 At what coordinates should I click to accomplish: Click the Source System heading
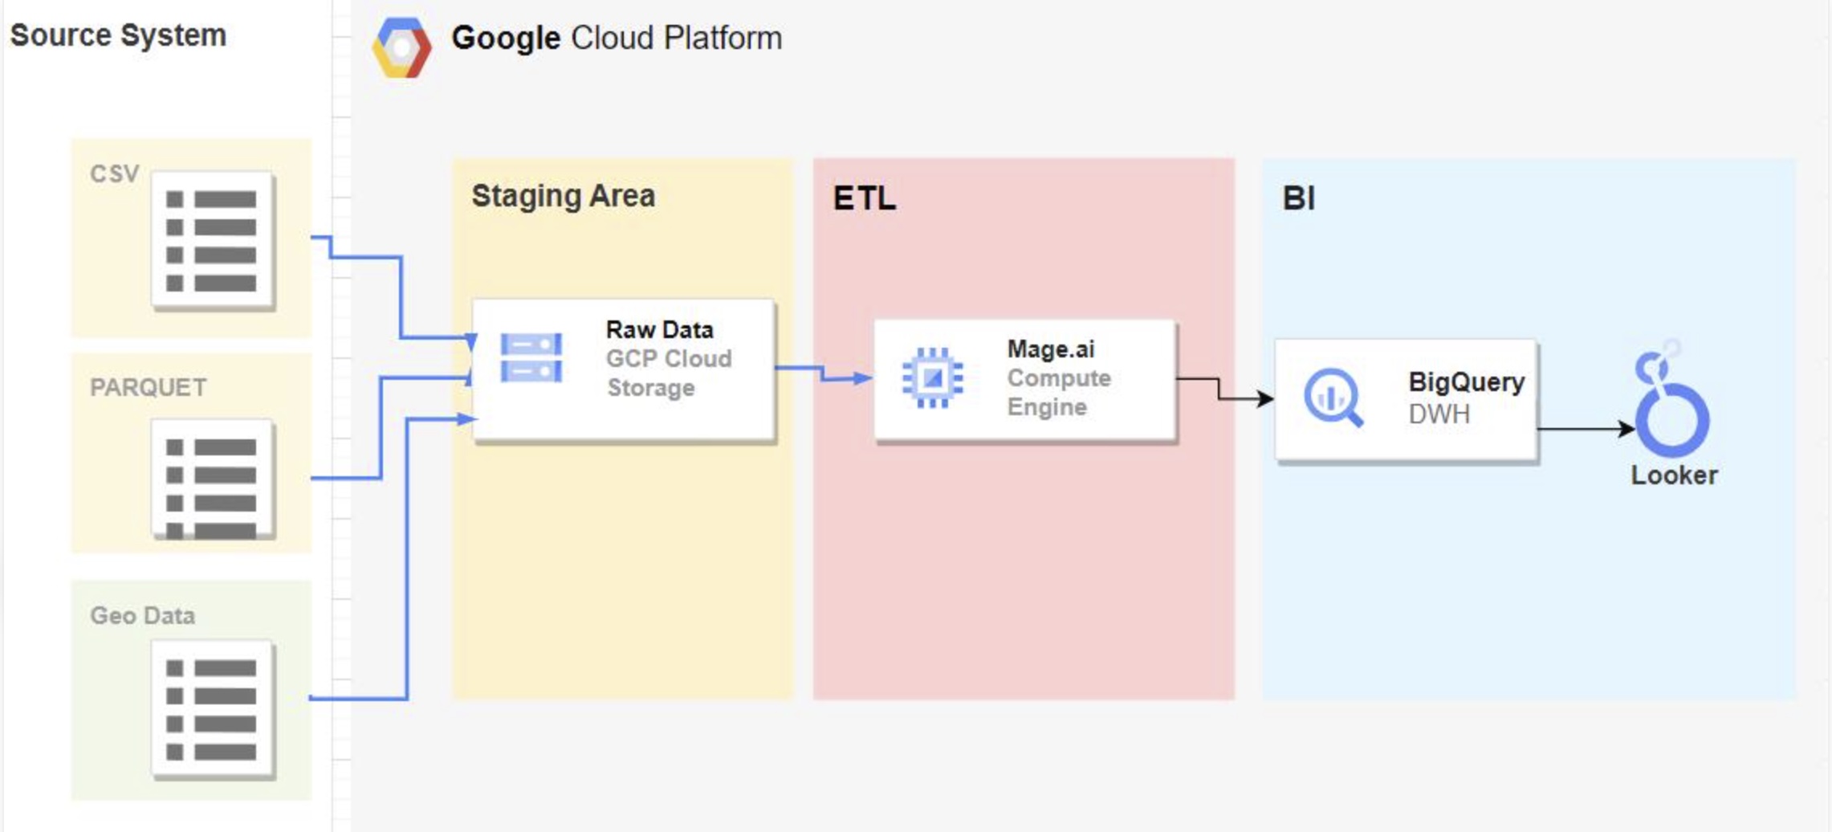click(118, 35)
